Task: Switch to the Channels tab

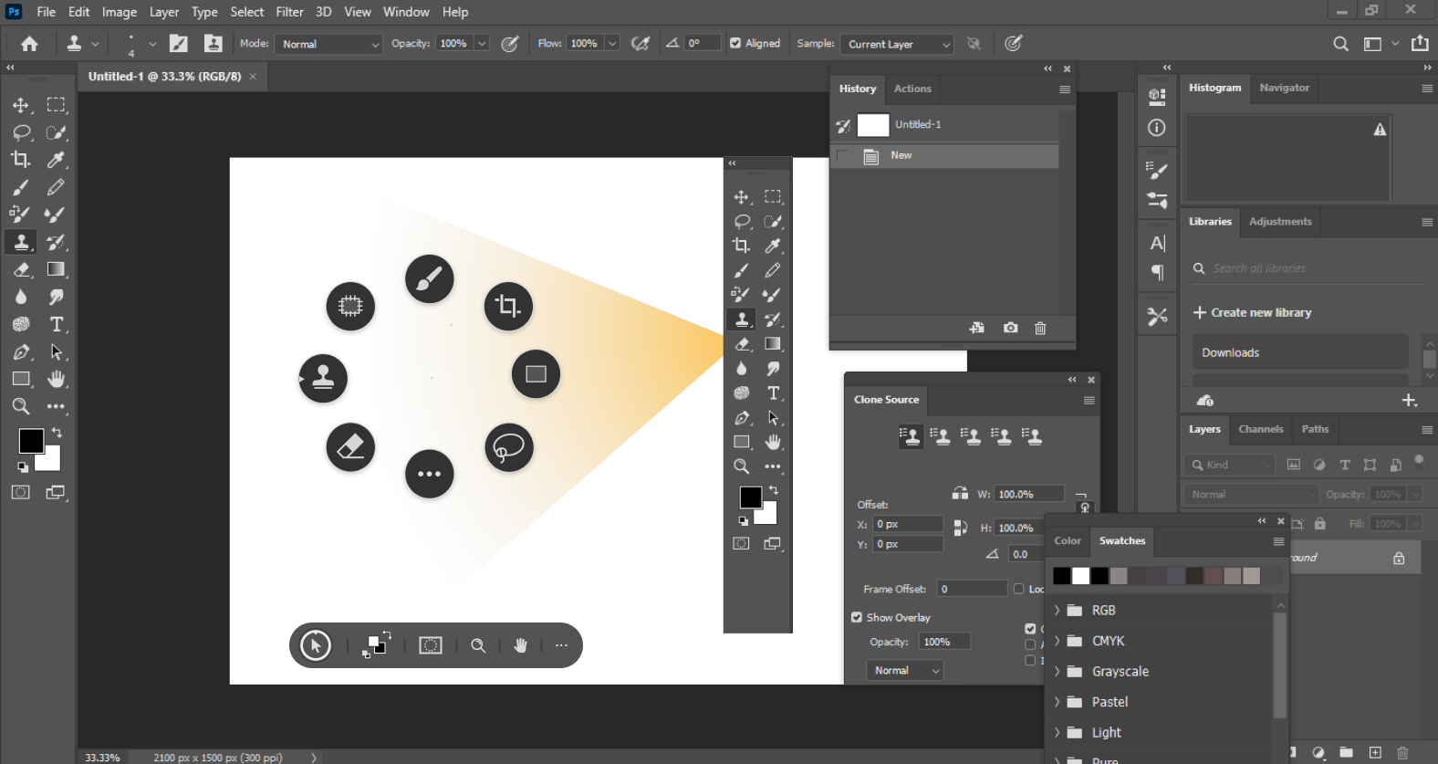Action: 1260,429
